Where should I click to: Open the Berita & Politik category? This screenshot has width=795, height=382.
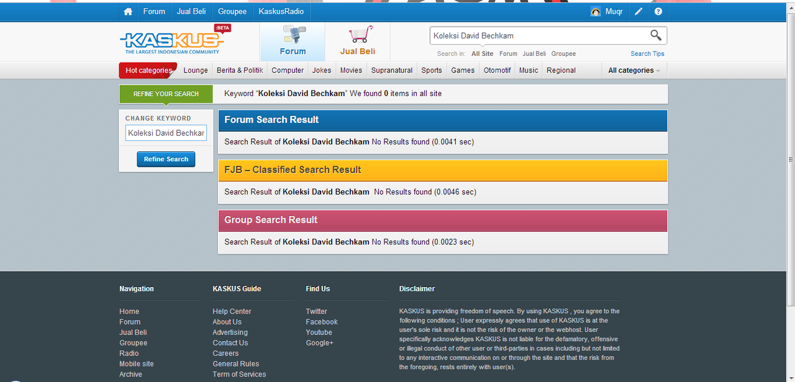240,71
